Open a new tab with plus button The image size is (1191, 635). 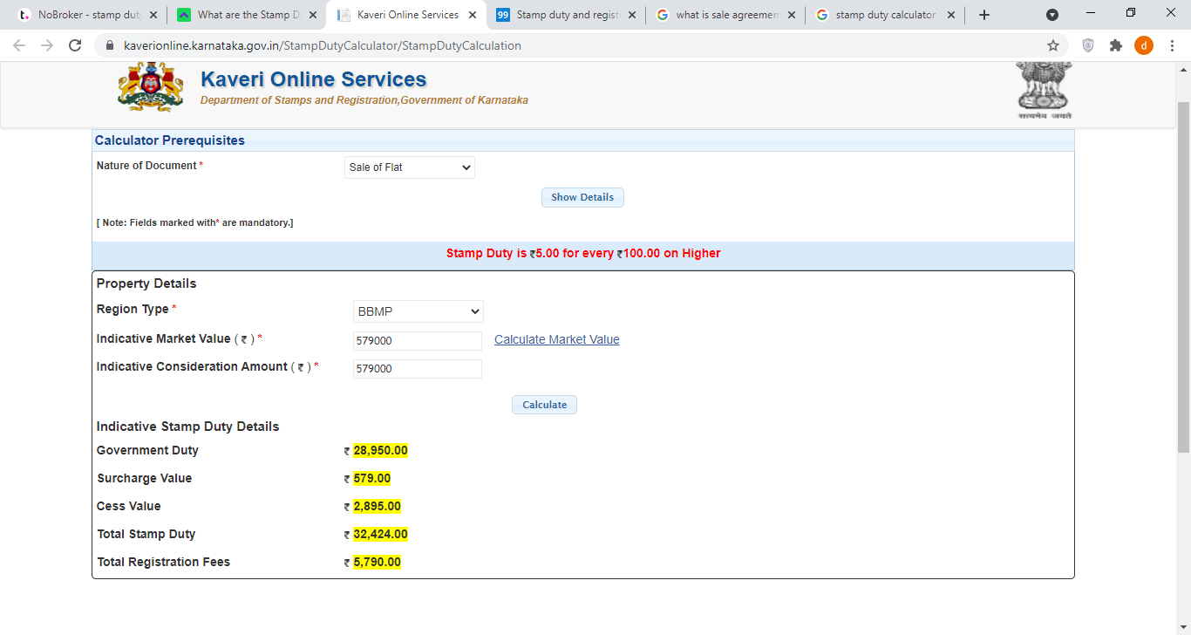click(x=984, y=15)
